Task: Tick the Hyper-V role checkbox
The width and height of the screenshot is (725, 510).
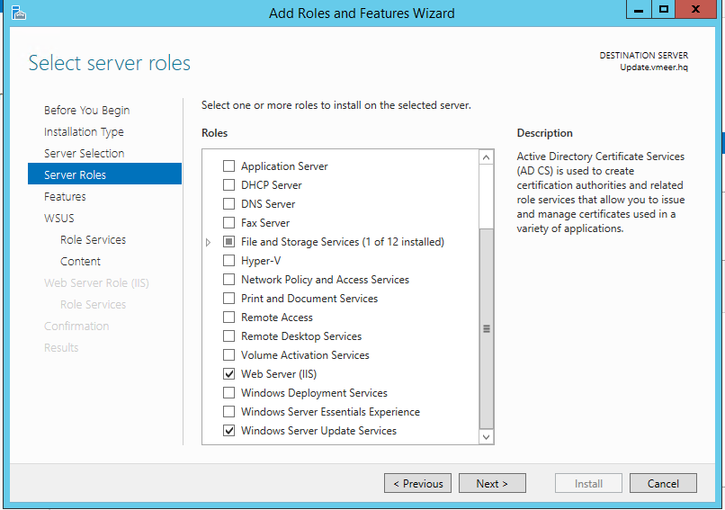Action: click(228, 261)
